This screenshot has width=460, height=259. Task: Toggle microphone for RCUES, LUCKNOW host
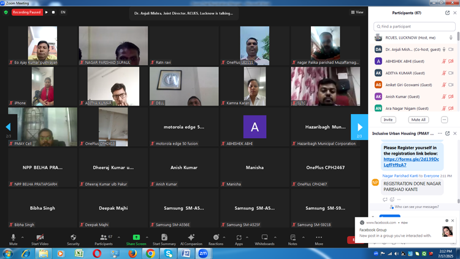click(x=451, y=37)
